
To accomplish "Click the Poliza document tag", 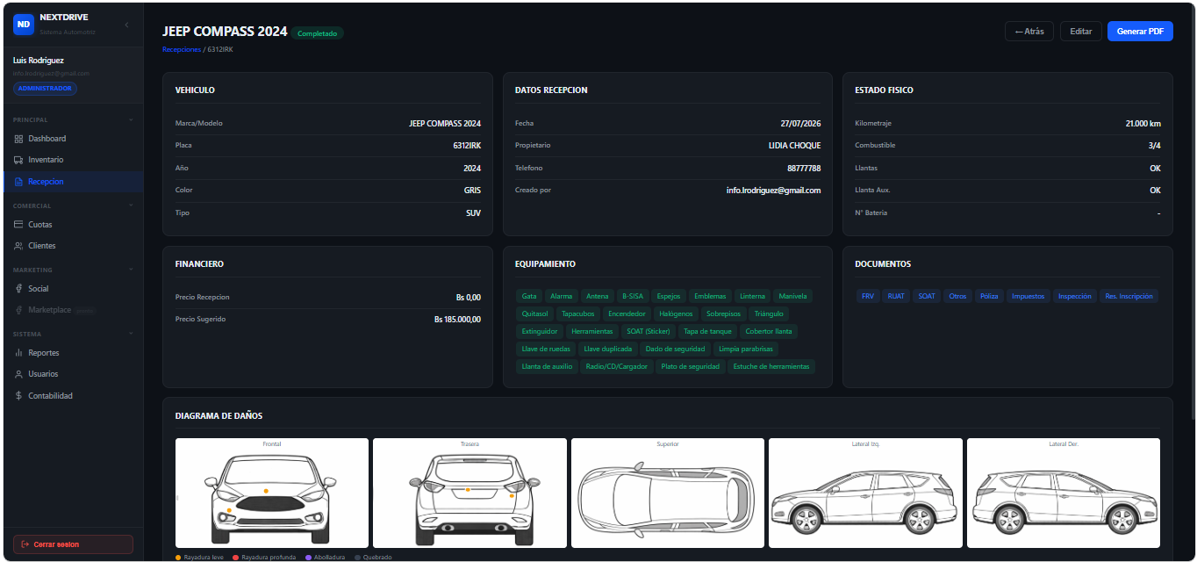I will coord(989,296).
